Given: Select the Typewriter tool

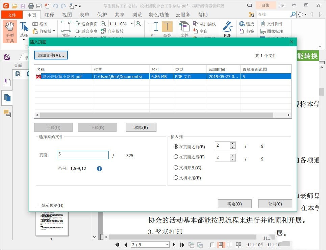Looking at the screenshot, I should click(153, 29).
